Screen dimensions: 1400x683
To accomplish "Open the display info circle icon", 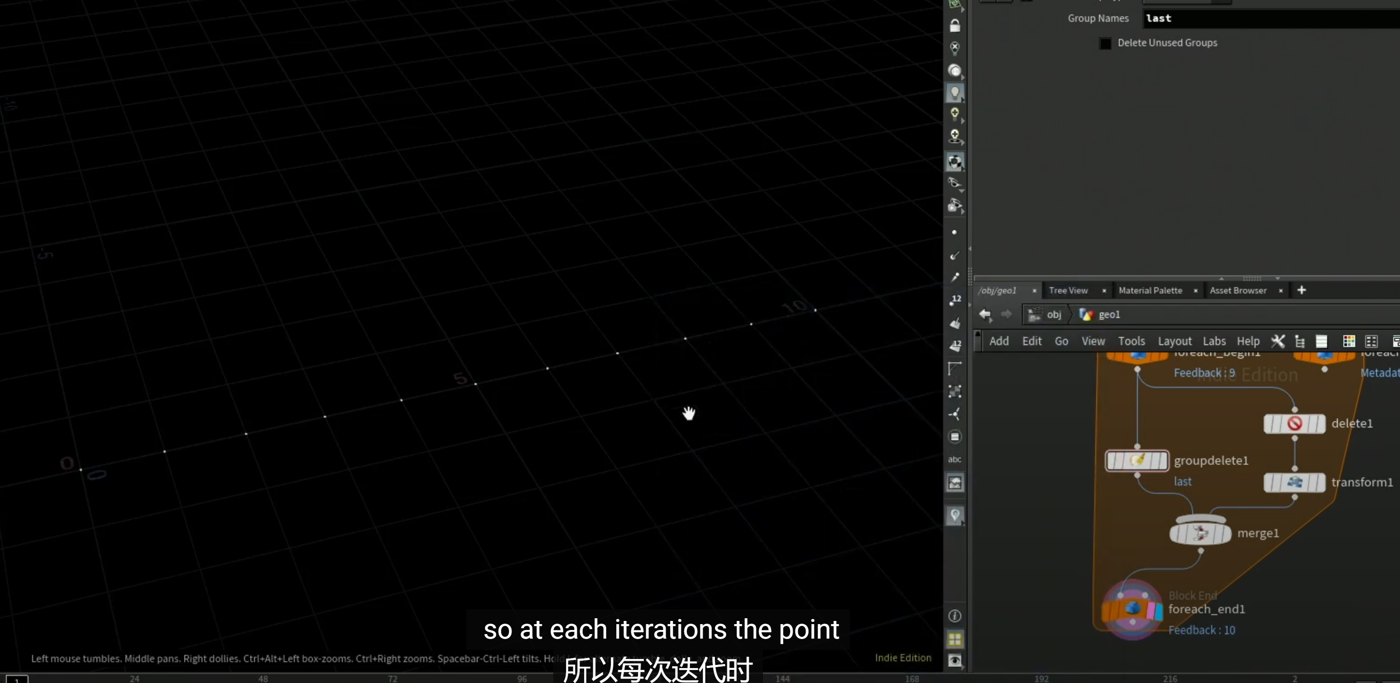I will point(955,616).
